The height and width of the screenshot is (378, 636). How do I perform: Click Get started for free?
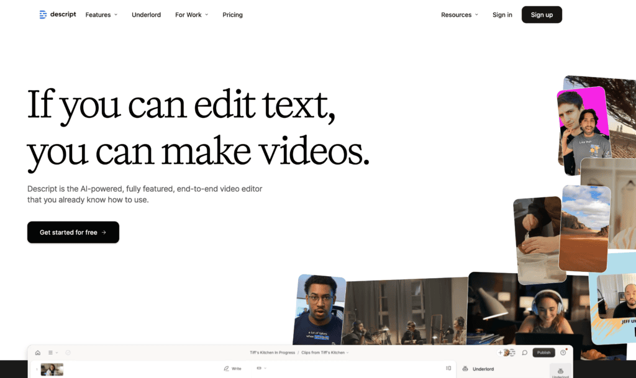73,232
